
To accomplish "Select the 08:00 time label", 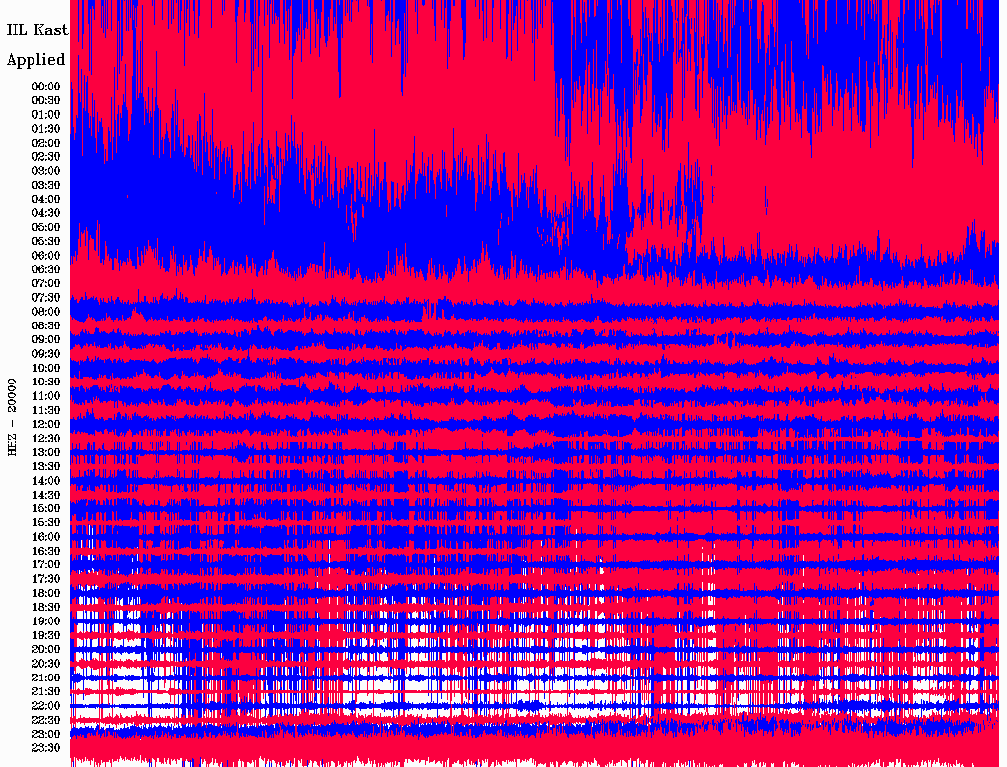I will (46, 312).
